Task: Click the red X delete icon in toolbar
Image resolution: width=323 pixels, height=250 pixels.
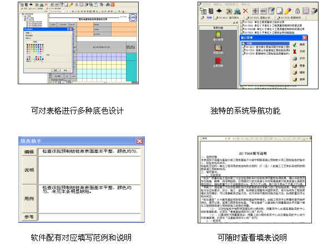Action: (245, 11)
